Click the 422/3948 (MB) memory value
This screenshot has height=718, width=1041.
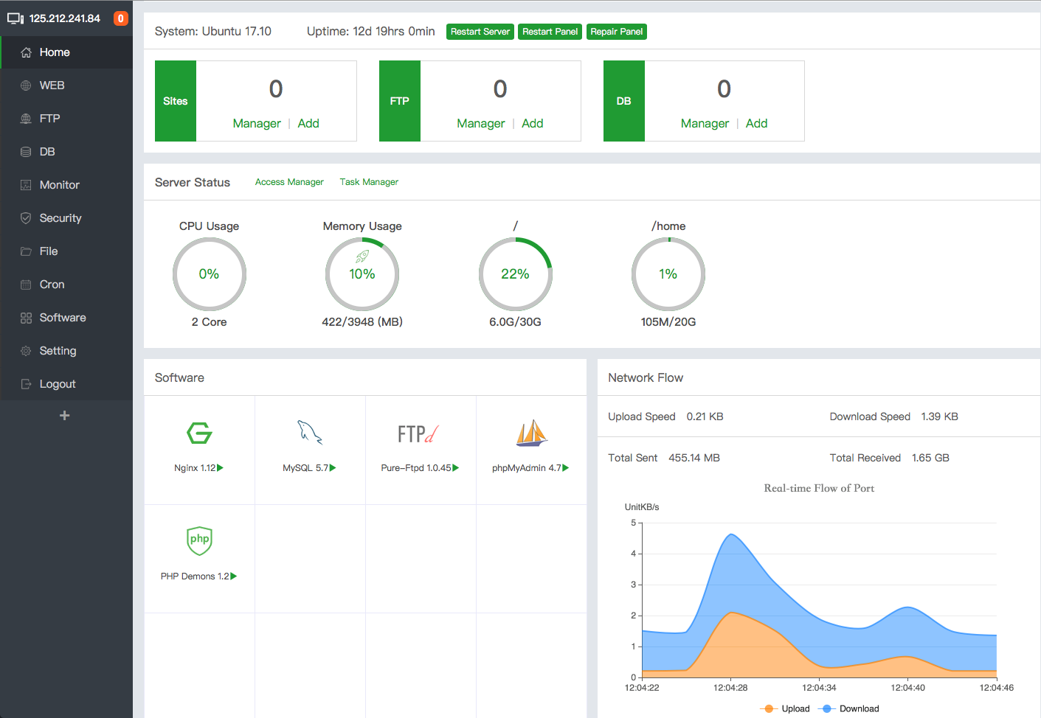tap(362, 321)
